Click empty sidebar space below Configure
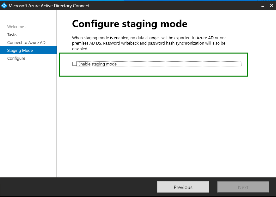276x197 pixels. [x=28, y=120]
